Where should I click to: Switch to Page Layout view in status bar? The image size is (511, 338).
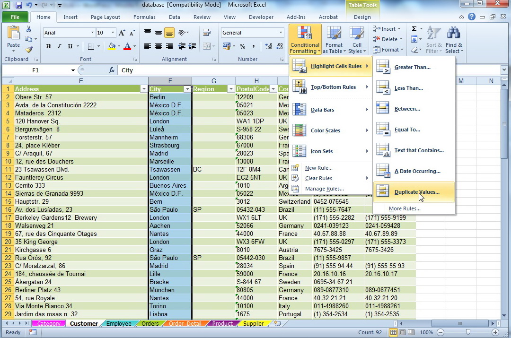[x=403, y=332]
